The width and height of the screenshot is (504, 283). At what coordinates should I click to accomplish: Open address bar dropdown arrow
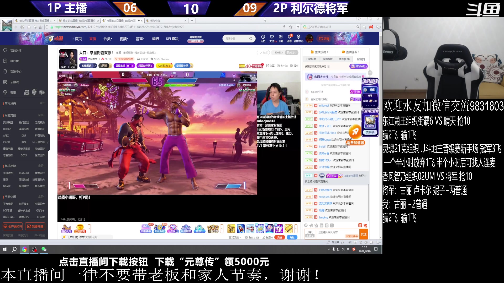click(x=298, y=27)
